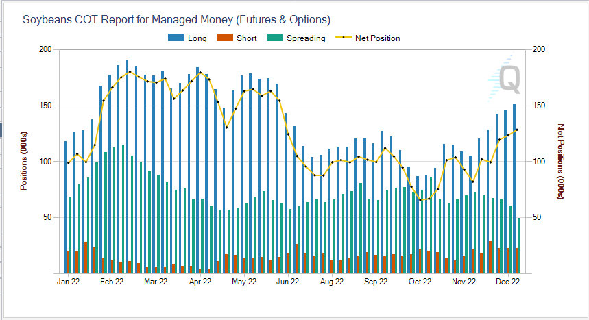This screenshot has width=589, height=320.
Task: Click the 'Aug 22' x-axis label
Action: [332, 282]
